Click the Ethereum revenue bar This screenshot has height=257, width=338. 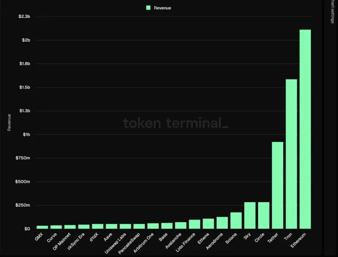coord(305,129)
